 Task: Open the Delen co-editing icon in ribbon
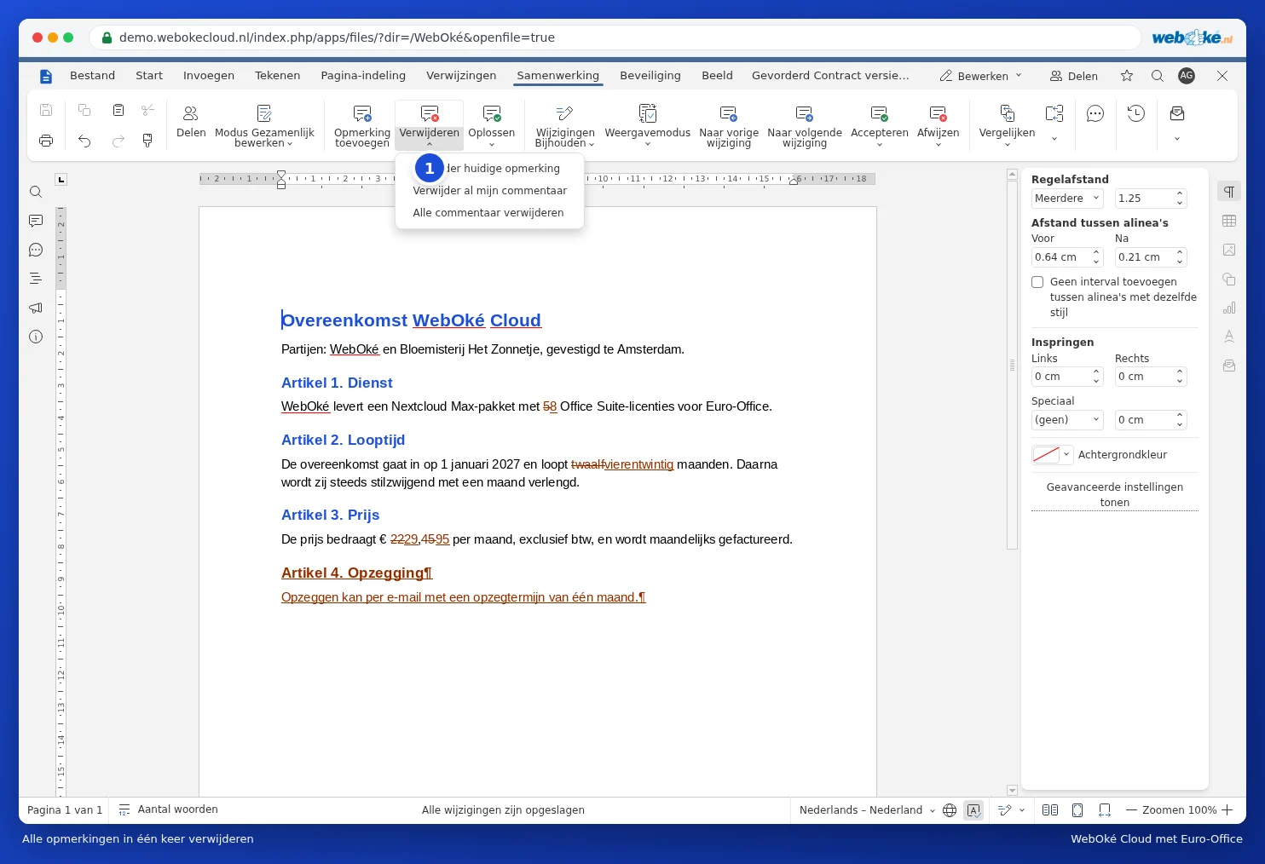[191, 113]
